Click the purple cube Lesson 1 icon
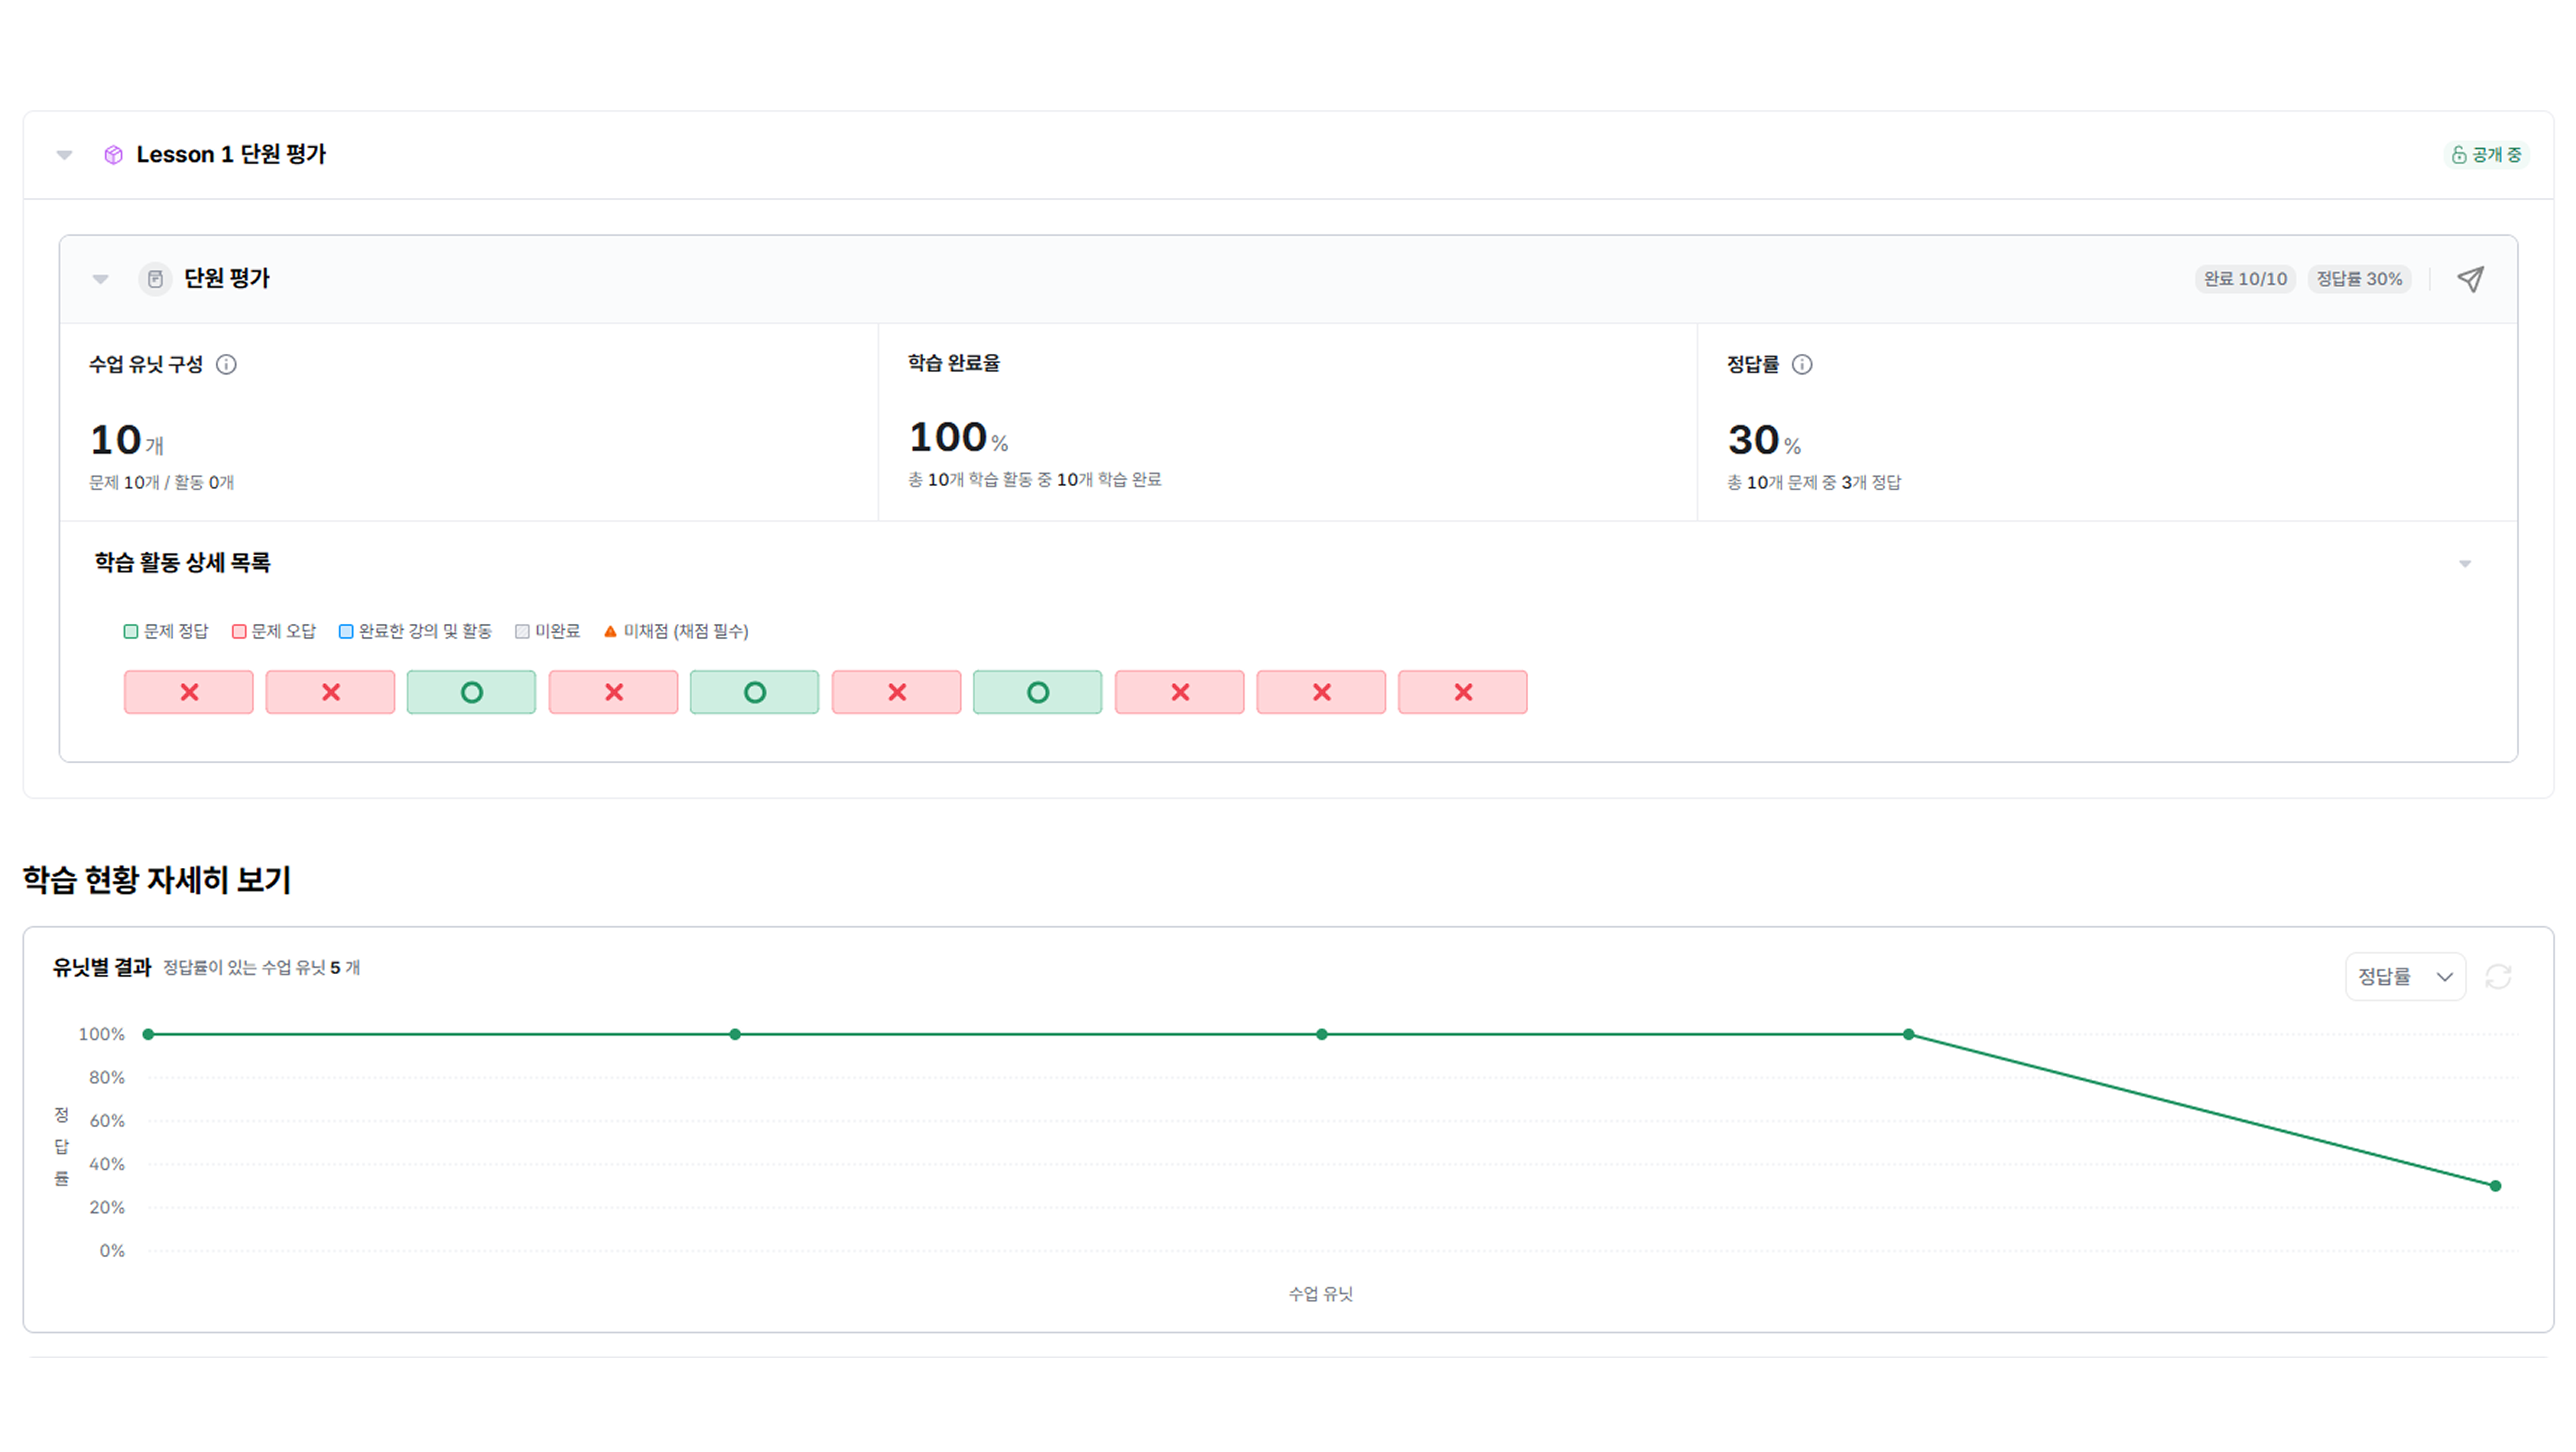This screenshot has height=1452, width=2576. 113,155
